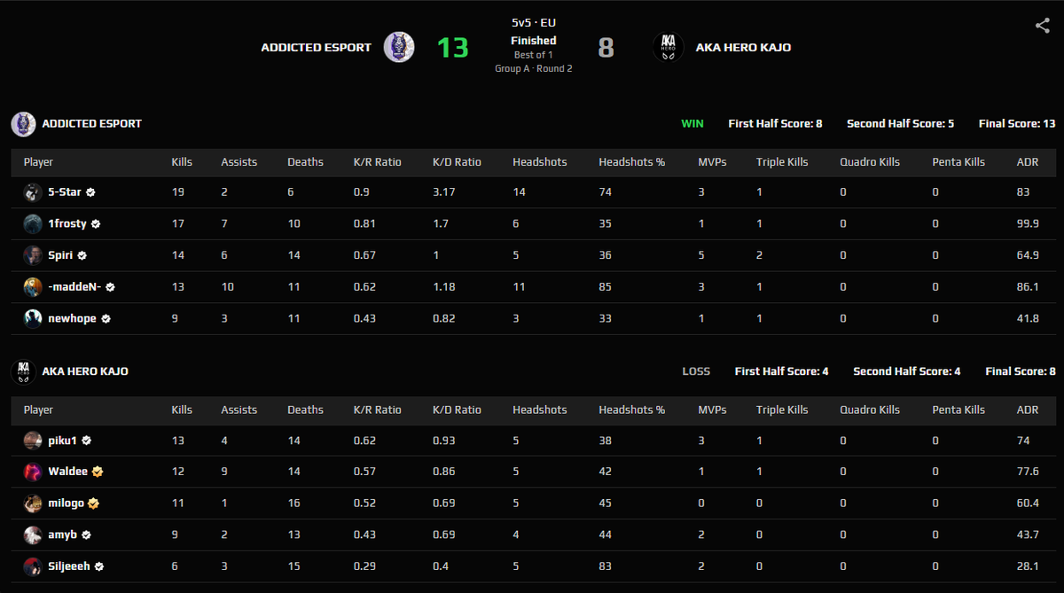Click the 'Finished' match status text
Viewport: 1064px width, 593px height.
[534, 41]
